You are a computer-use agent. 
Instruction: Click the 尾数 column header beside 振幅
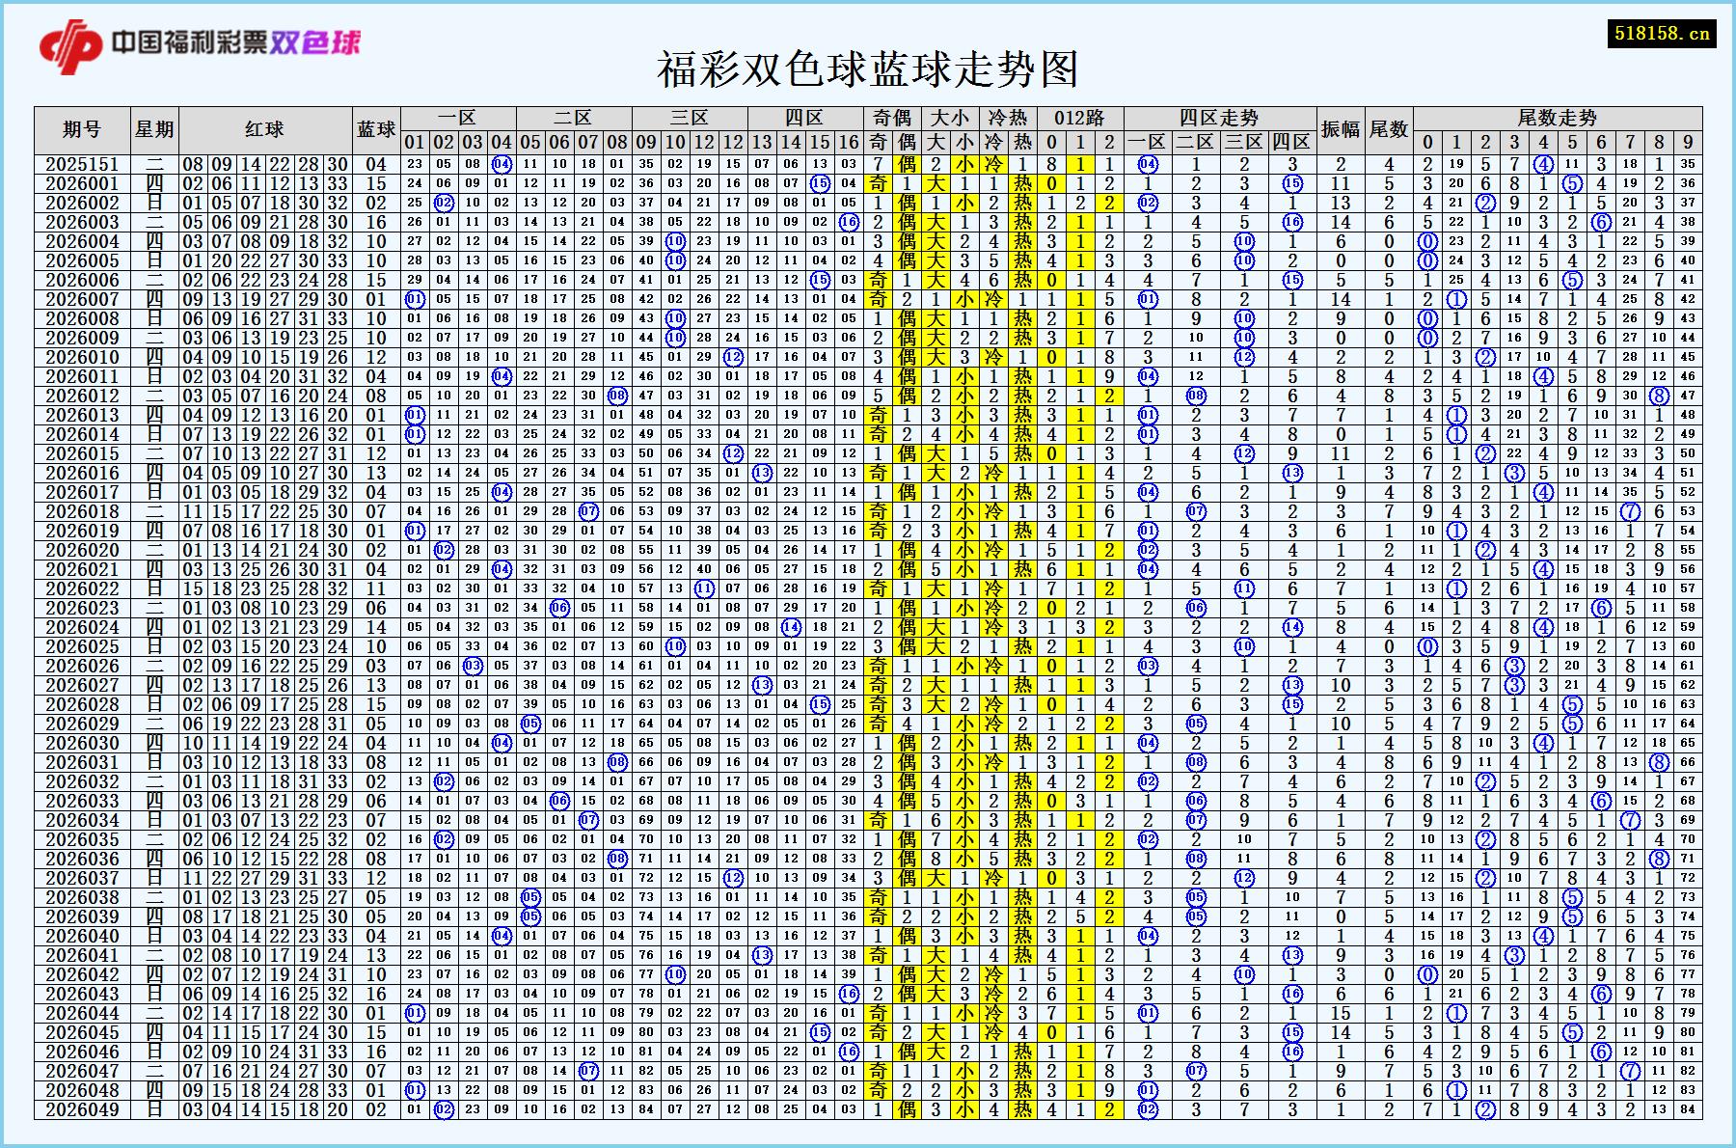point(1389,129)
